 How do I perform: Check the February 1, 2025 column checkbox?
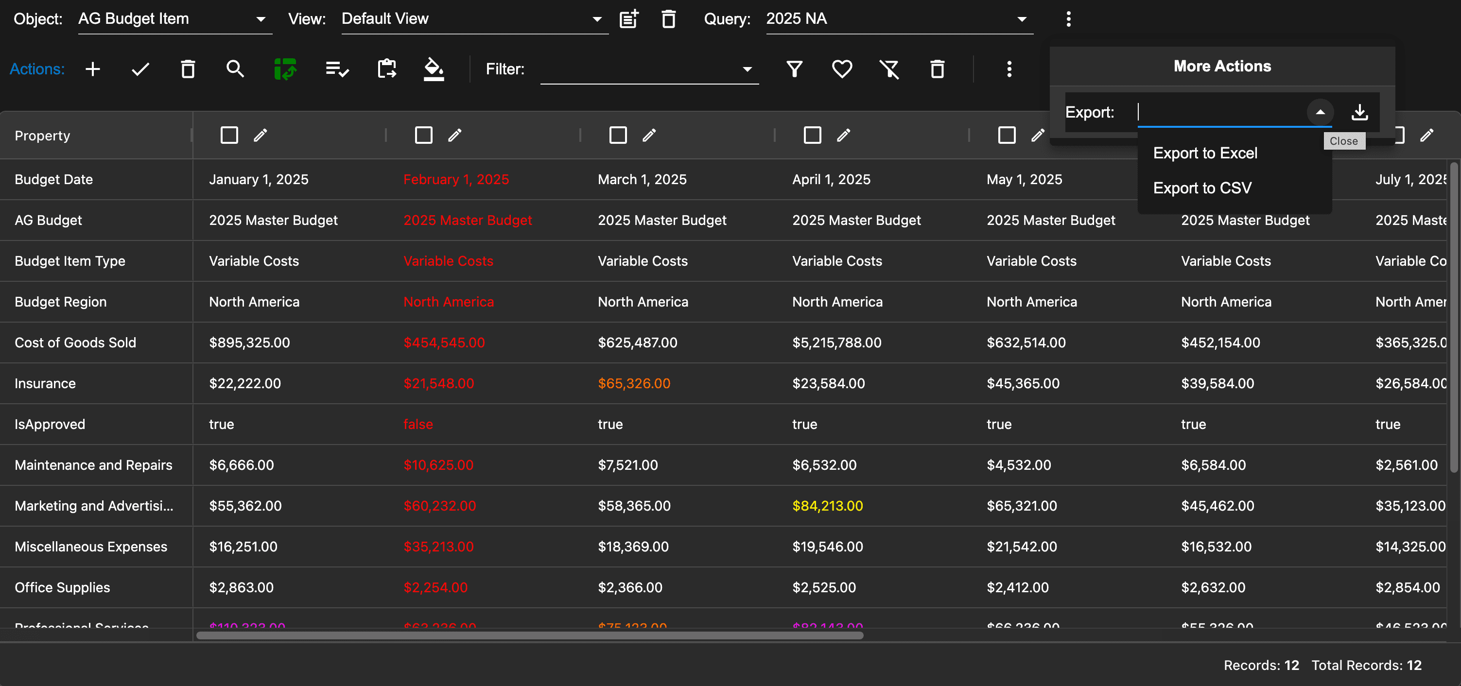[x=424, y=135]
